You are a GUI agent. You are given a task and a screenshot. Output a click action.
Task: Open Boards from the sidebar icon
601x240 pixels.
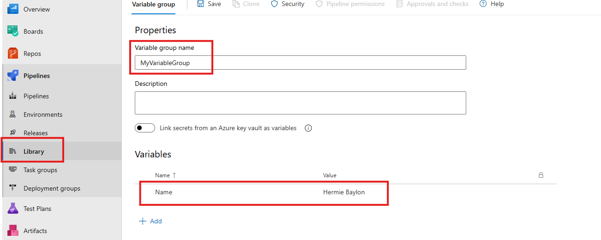pos(12,31)
